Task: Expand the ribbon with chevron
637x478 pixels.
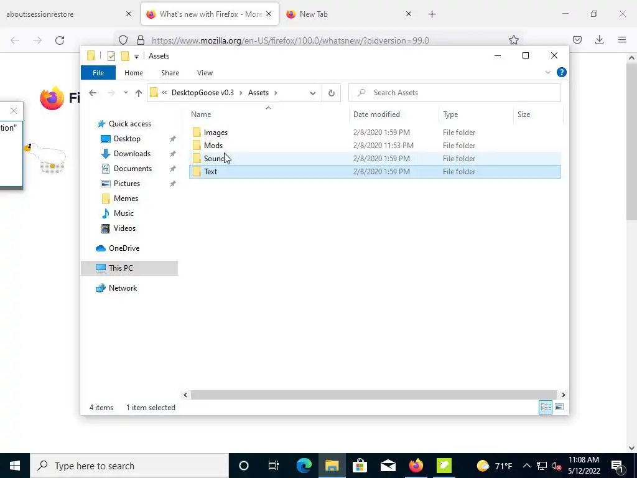Action: (547, 72)
